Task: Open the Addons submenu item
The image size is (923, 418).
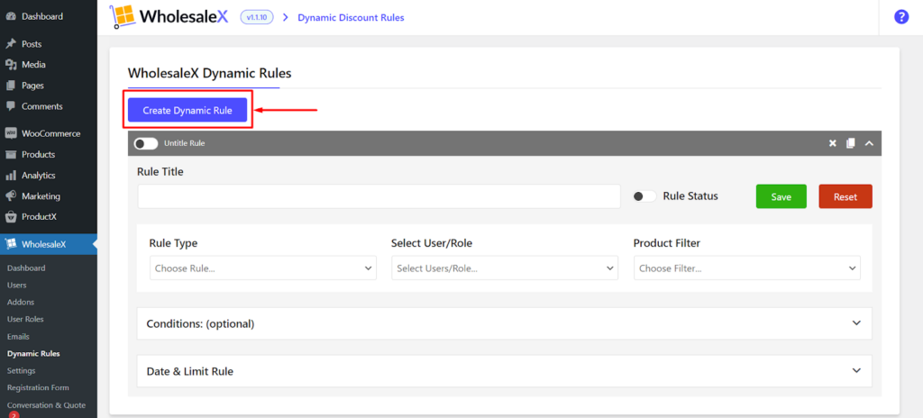Action: (x=21, y=302)
